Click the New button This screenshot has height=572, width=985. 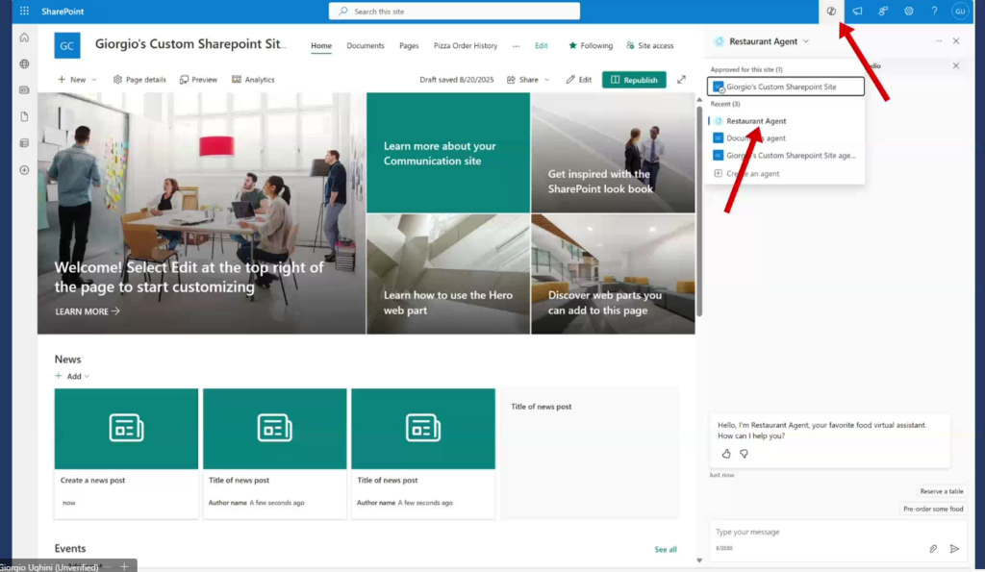tap(71, 80)
